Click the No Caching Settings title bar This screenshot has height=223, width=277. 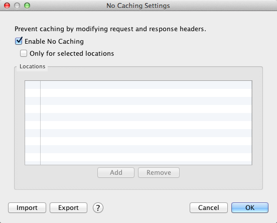(x=138, y=6)
